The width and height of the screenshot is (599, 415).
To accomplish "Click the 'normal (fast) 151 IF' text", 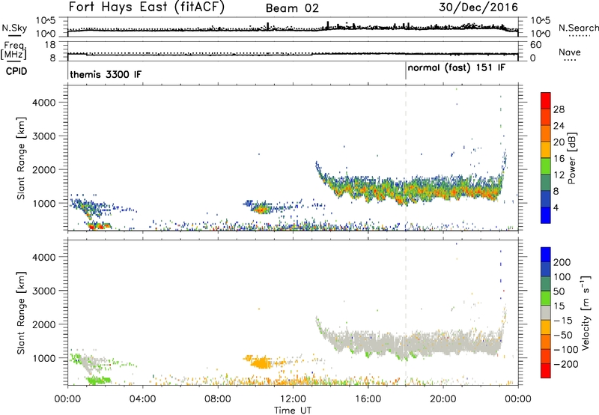I will (456, 68).
